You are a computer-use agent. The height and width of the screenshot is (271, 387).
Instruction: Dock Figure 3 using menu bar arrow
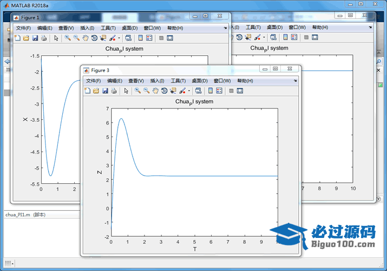[296, 81]
